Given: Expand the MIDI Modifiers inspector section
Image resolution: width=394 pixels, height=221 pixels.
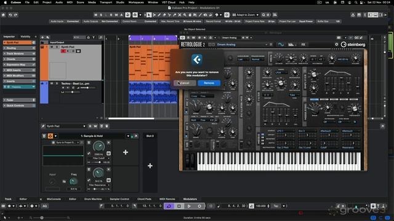Looking at the screenshot, I should click(19, 76).
